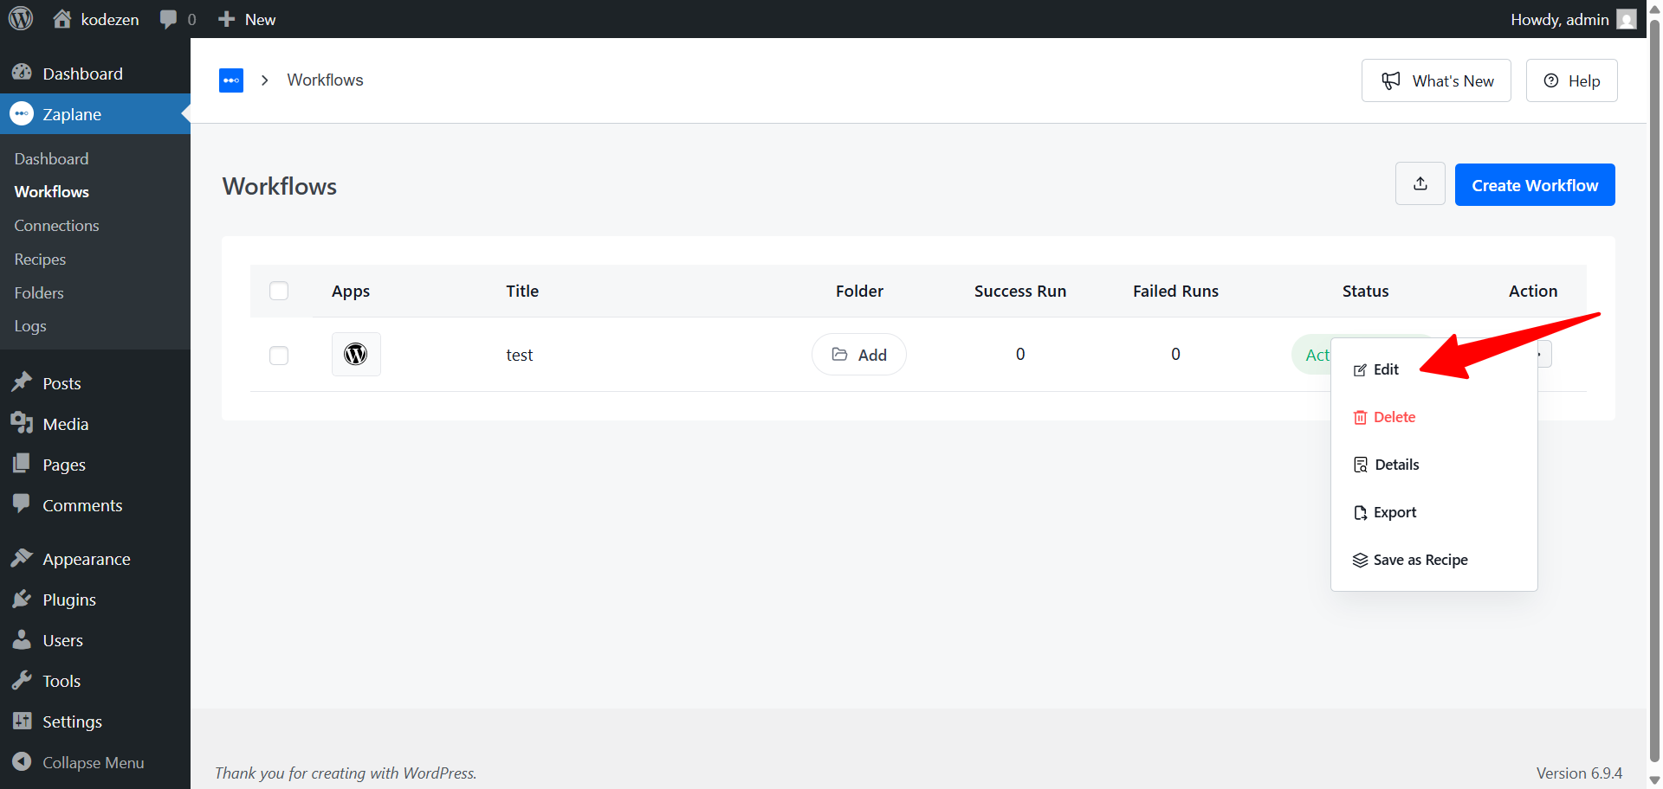The image size is (1663, 789).
Task: Open Logs submenu
Action: (30, 326)
